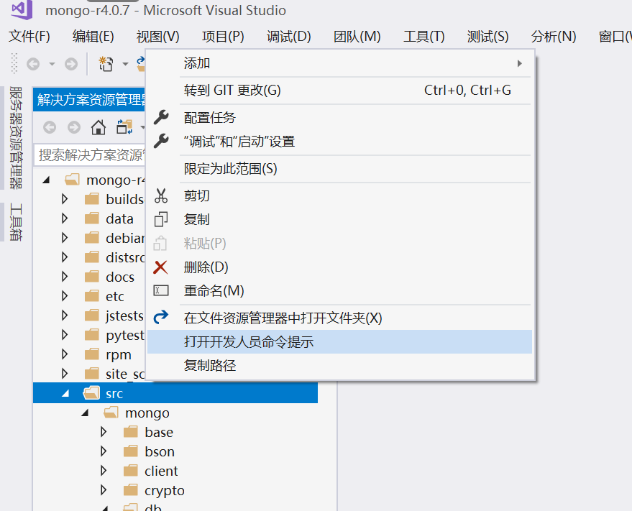The height and width of the screenshot is (511, 632).
Task: Click the rename icon beside 重命名(M)
Action: pyautogui.click(x=161, y=290)
